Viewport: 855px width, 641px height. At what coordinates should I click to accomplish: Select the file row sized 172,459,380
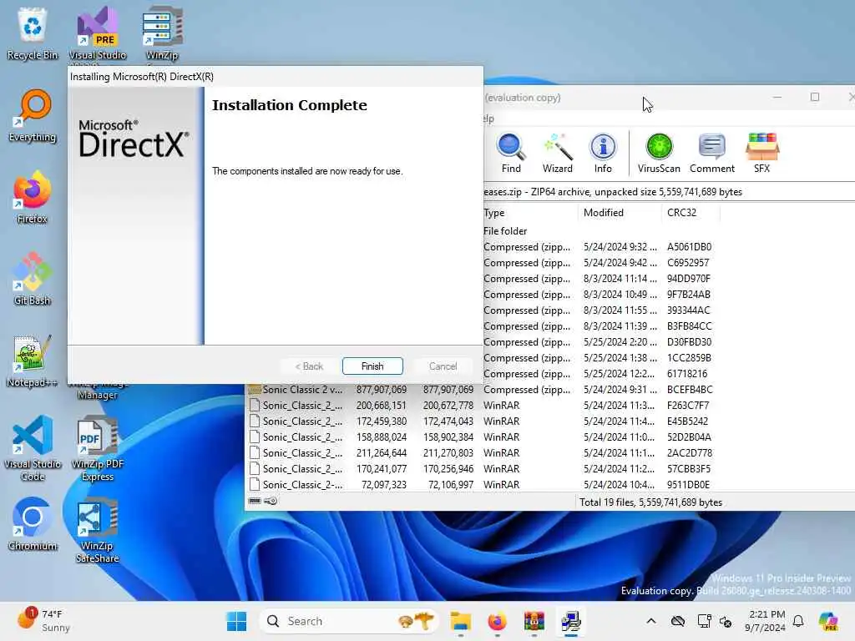tap(480, 421)
